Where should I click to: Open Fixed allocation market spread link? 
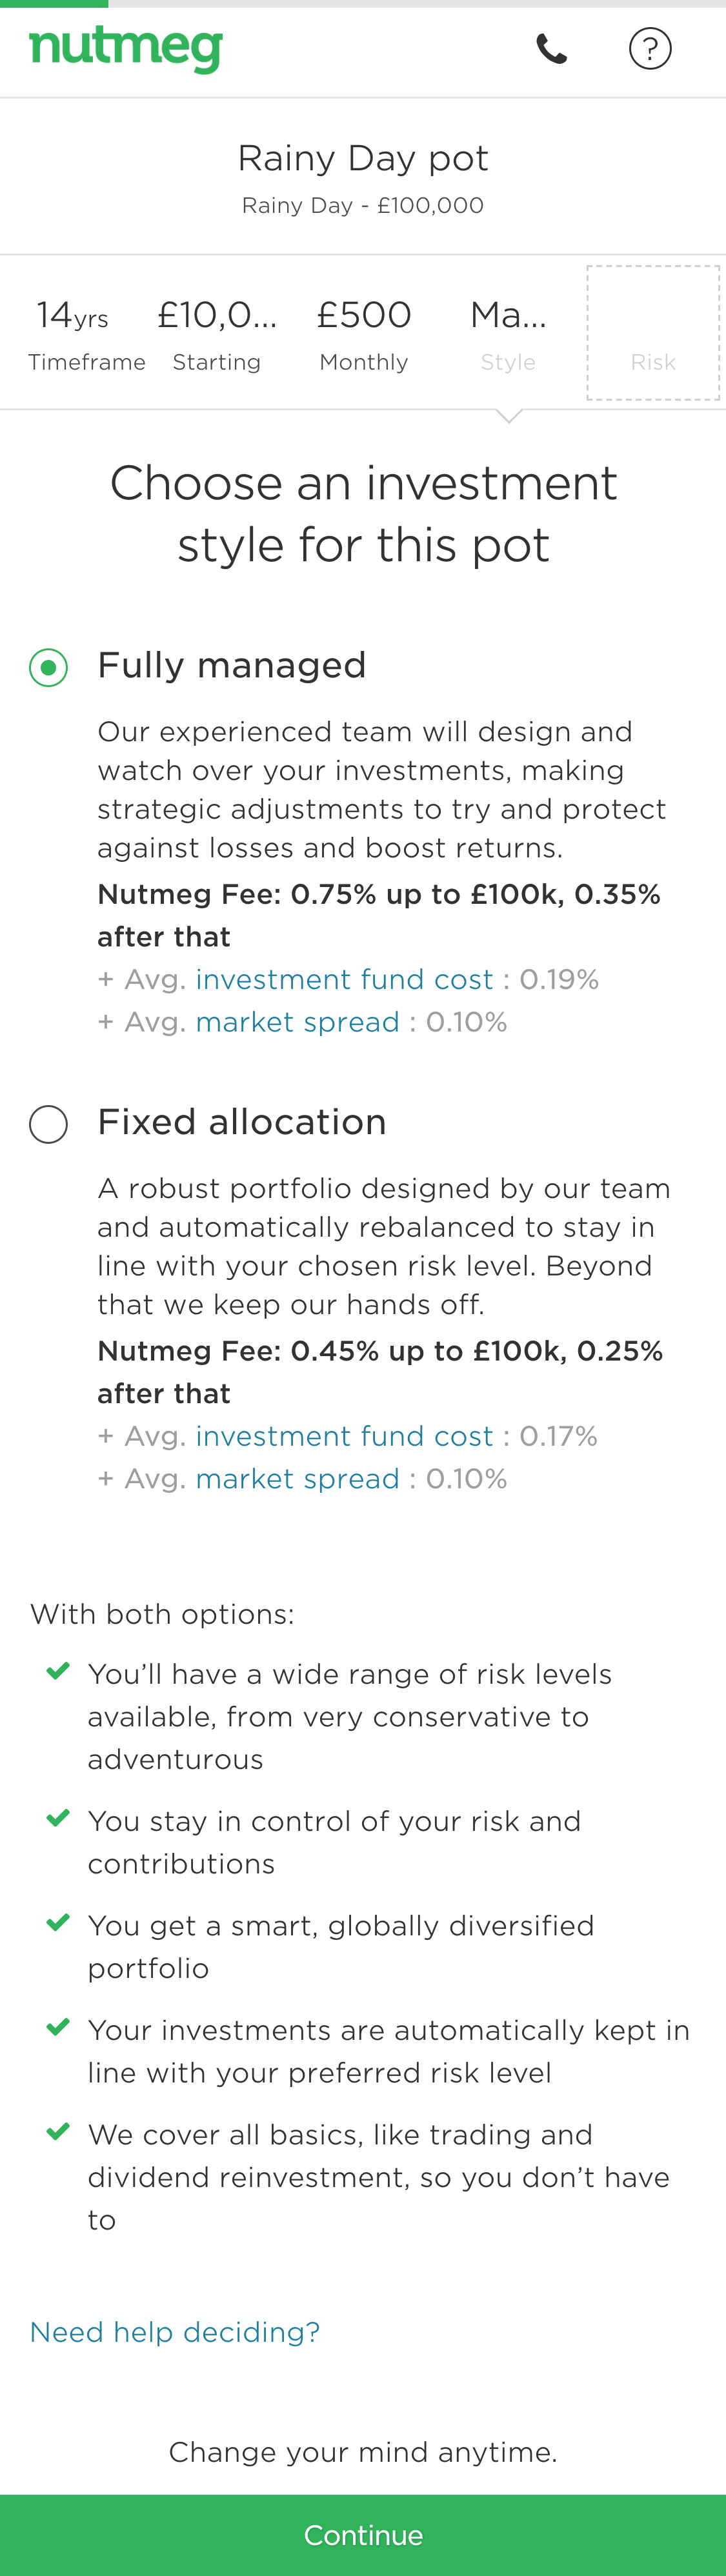pyautogui.click(x=297, y=1479)
